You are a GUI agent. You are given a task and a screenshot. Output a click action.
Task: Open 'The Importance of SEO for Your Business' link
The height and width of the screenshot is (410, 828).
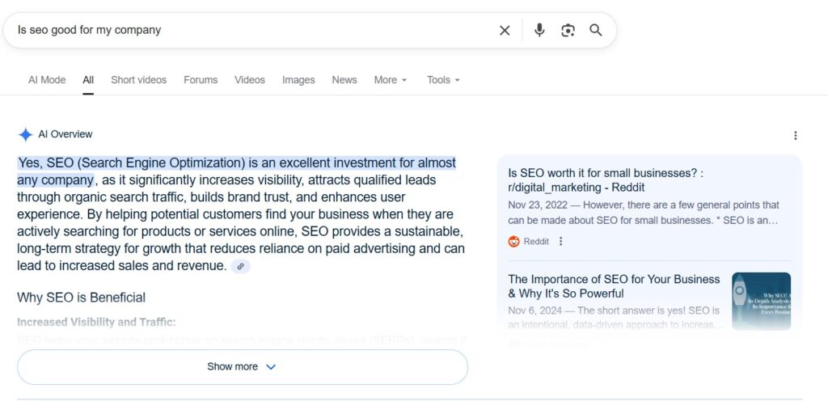pos(614,286)
